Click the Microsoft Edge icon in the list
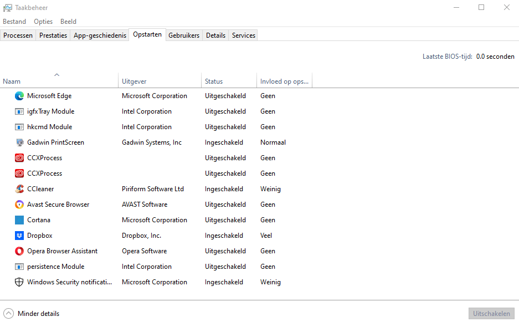Image resolution: width=519 pixels, height=327 pixels. click(19, 96)
